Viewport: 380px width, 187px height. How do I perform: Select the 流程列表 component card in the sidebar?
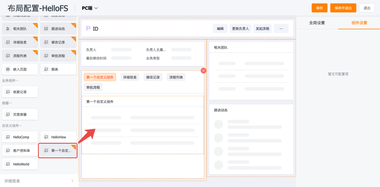[20, 55]
